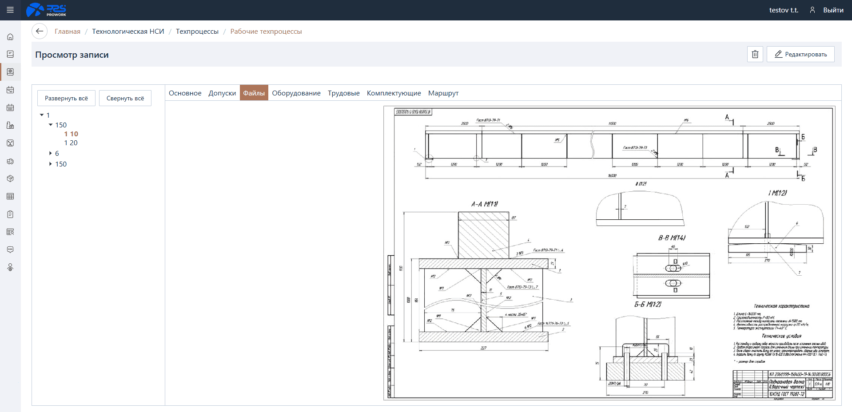Collapse the first 150 tree node

(x=51, y=125)
